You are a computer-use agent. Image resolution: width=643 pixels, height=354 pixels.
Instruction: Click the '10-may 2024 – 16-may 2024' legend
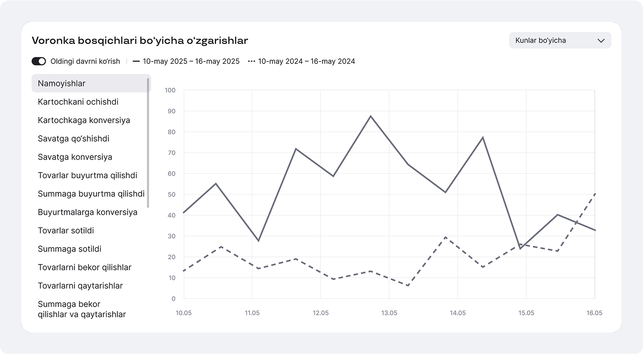coord(302,61)
